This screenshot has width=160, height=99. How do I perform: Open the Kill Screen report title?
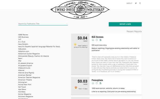[x=97, y=37]
